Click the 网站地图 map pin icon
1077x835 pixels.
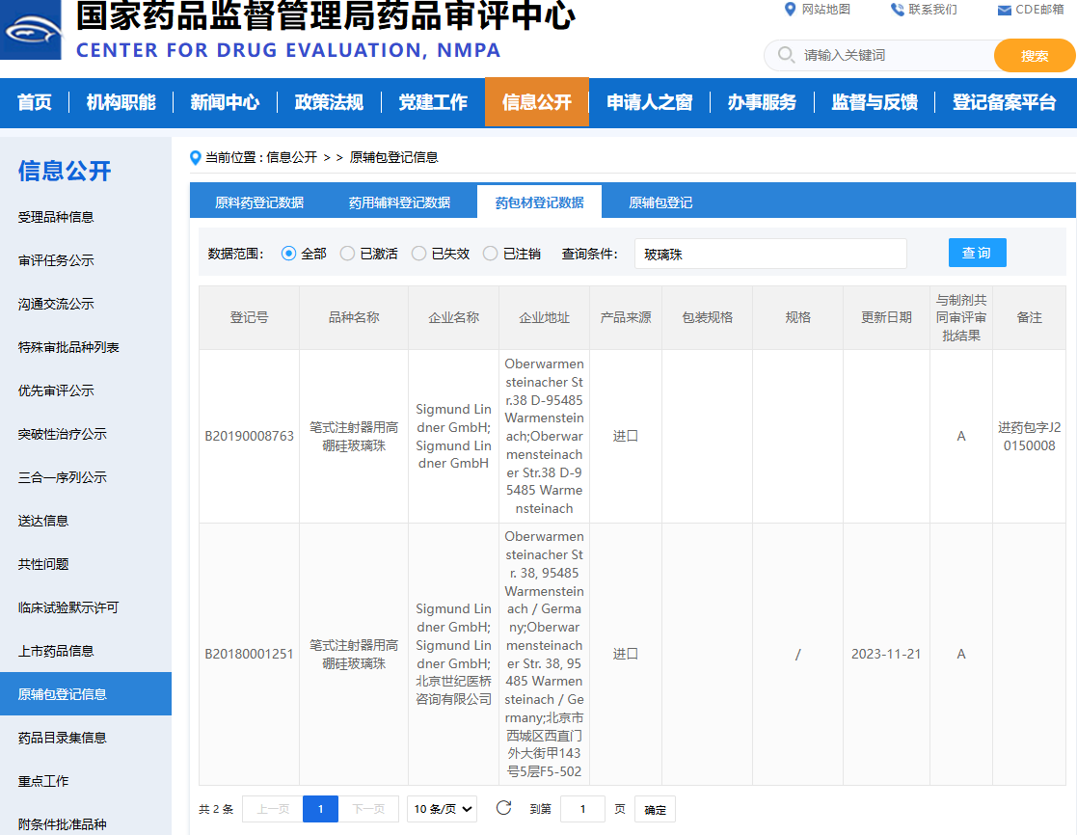[791, 10]
